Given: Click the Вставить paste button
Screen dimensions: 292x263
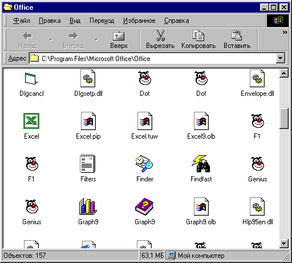Looking at the screenshot, I should point(237,40).
